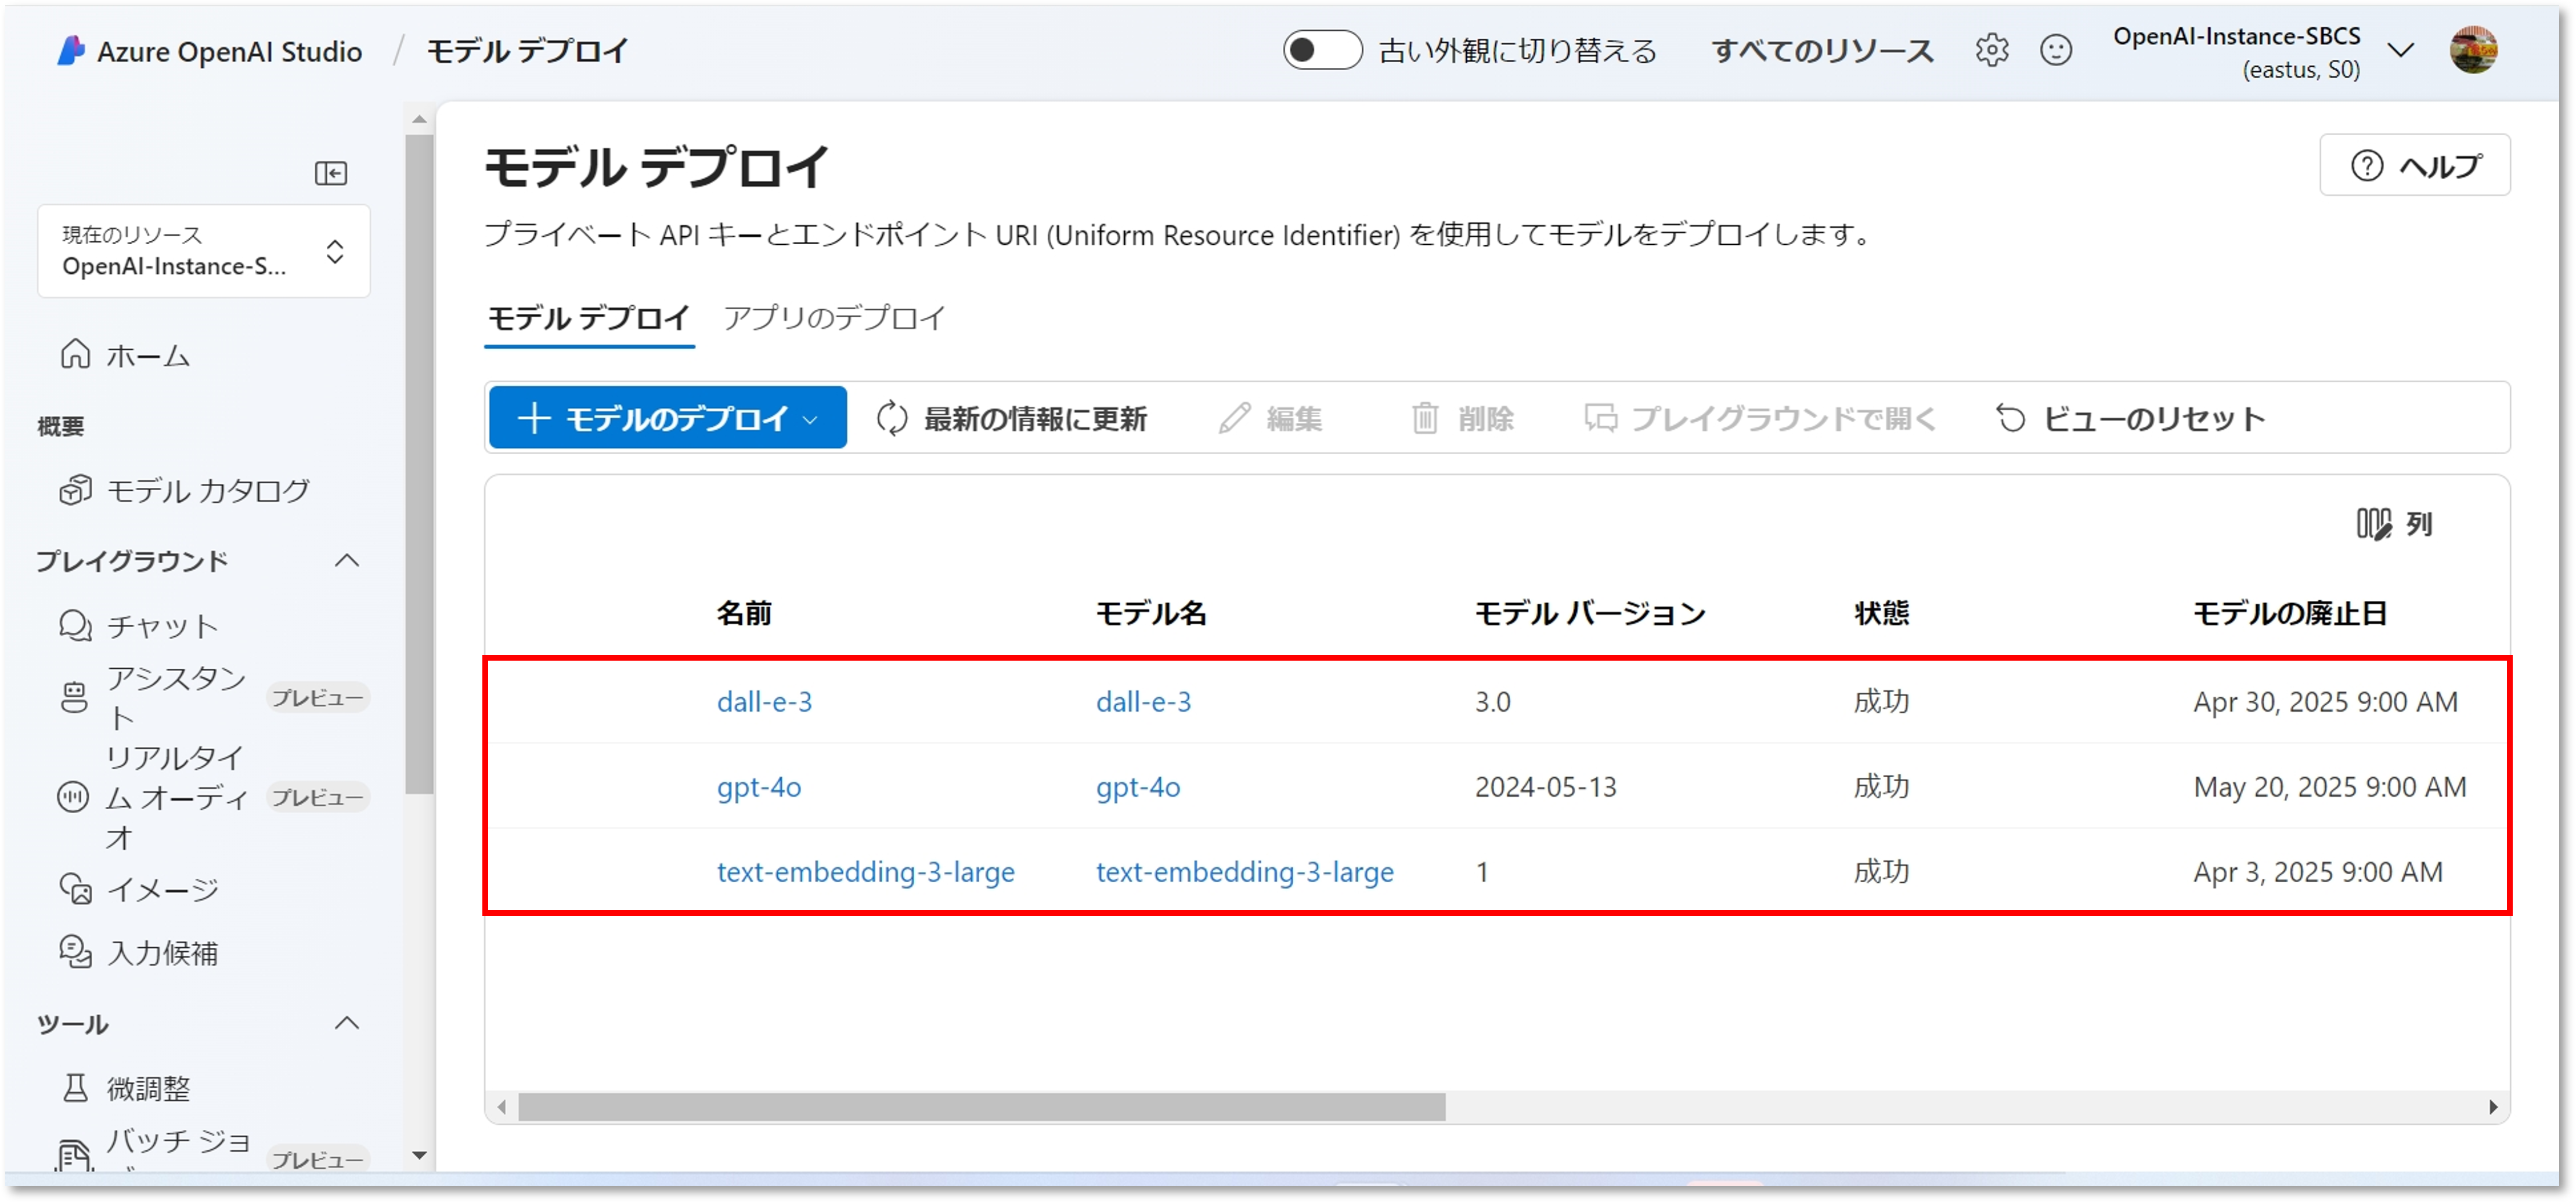Image resolution: width=2576 pixels, height=1203 pixels.
Task: Open text-embedding-3-large model name link
Action: coord(1244,872)
